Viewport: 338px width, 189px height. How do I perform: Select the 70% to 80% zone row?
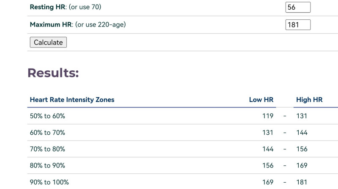pyautogui.click(x=183, y=149)
